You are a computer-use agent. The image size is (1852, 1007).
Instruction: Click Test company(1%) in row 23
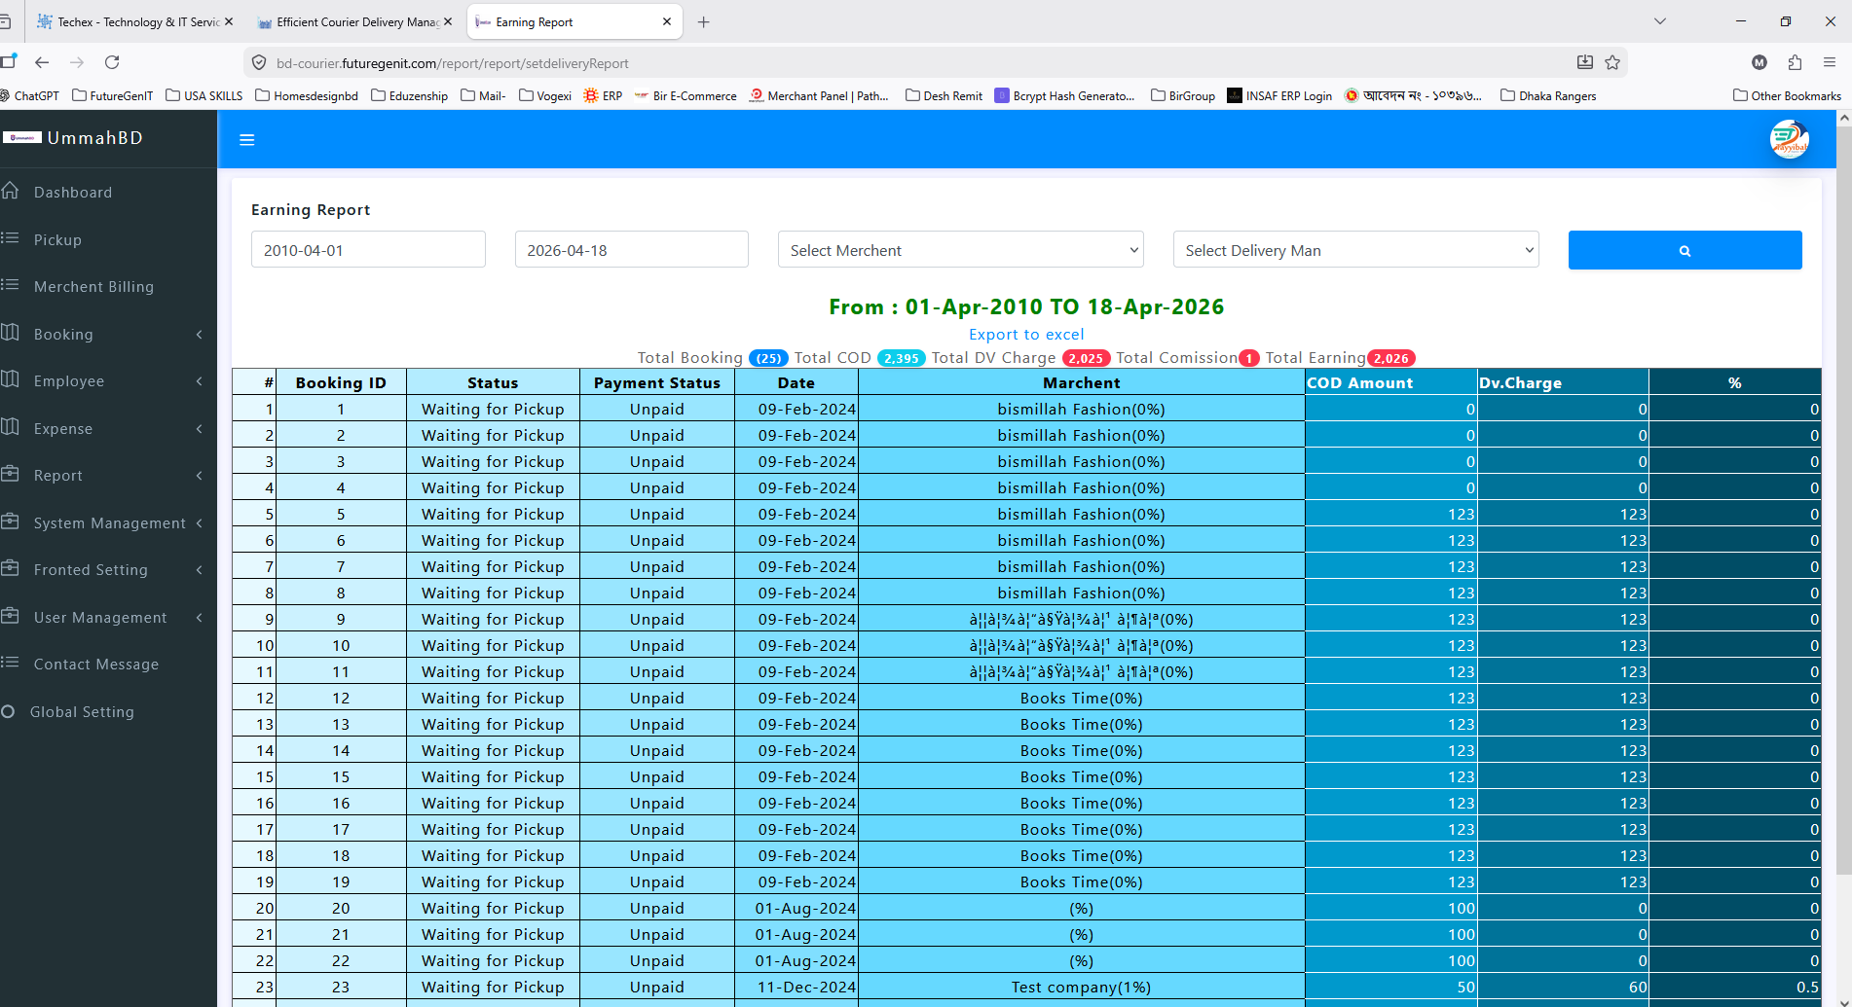(1081, 987)
